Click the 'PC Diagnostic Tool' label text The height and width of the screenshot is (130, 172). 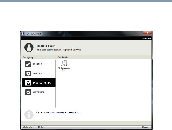pyautogui.click(x=64, y=69)
